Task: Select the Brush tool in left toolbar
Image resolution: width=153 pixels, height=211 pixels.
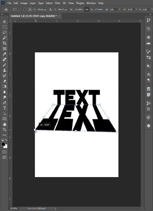Action: [4, 65]
